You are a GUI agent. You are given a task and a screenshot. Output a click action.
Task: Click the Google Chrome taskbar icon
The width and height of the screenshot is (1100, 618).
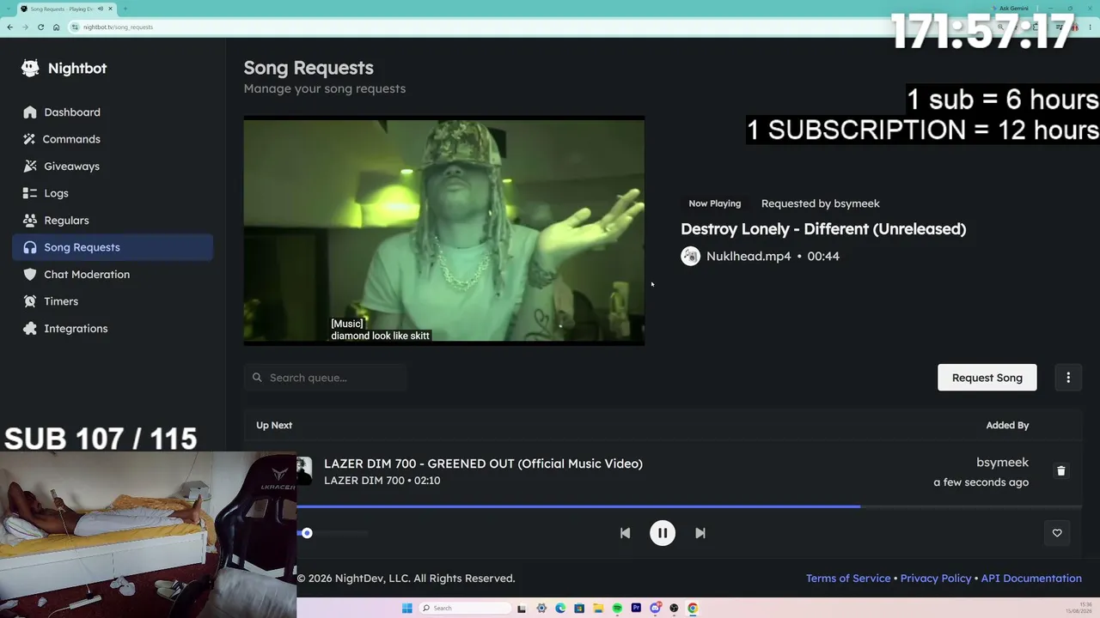(x=693, y=609)
